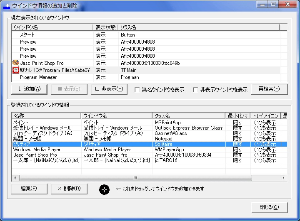Click the Button class name cell
This screenshot has width=300, height=221.
coord(128,35)
